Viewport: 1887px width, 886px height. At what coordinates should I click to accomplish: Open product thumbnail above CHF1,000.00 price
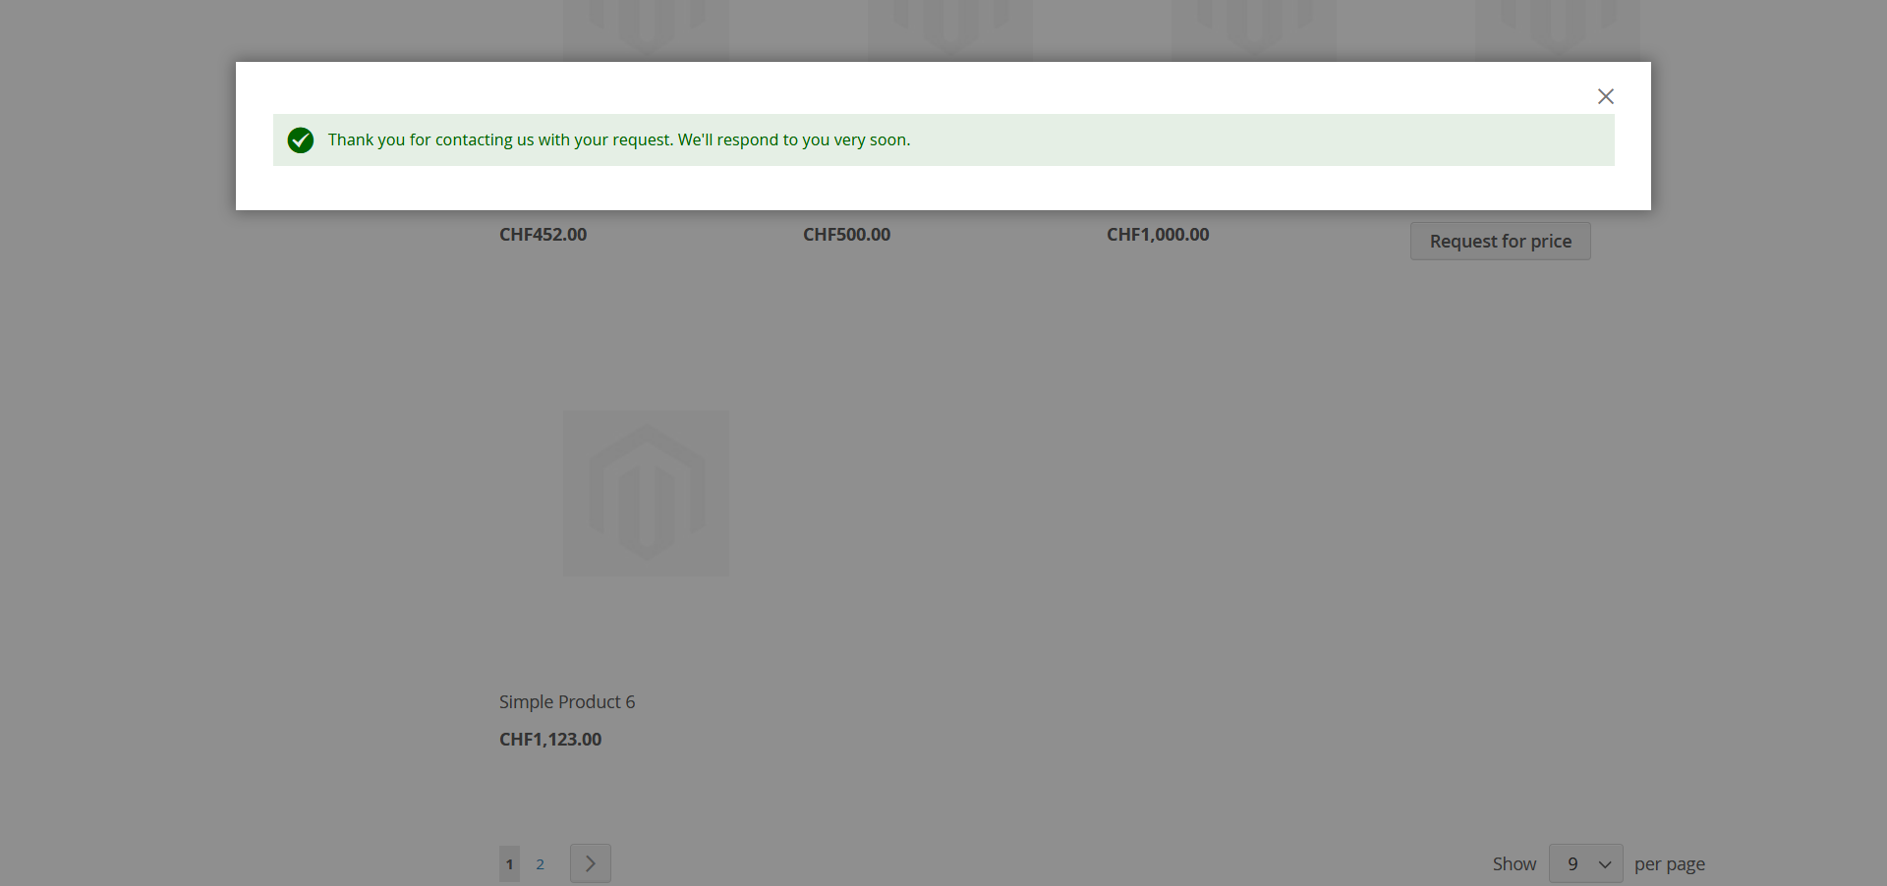tap(1253, 28)
